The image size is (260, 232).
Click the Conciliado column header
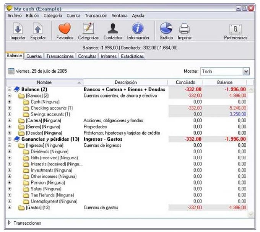pos(185,82)
